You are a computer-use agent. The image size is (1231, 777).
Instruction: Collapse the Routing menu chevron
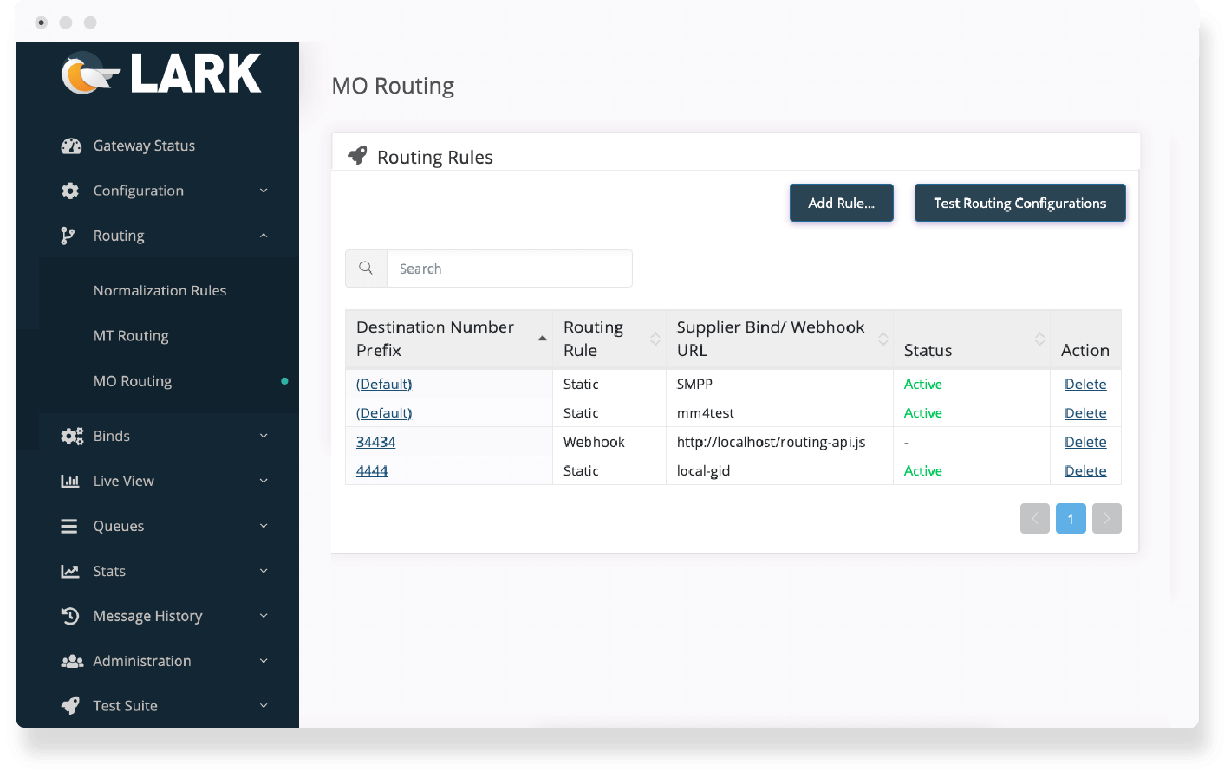pos(264,236)
